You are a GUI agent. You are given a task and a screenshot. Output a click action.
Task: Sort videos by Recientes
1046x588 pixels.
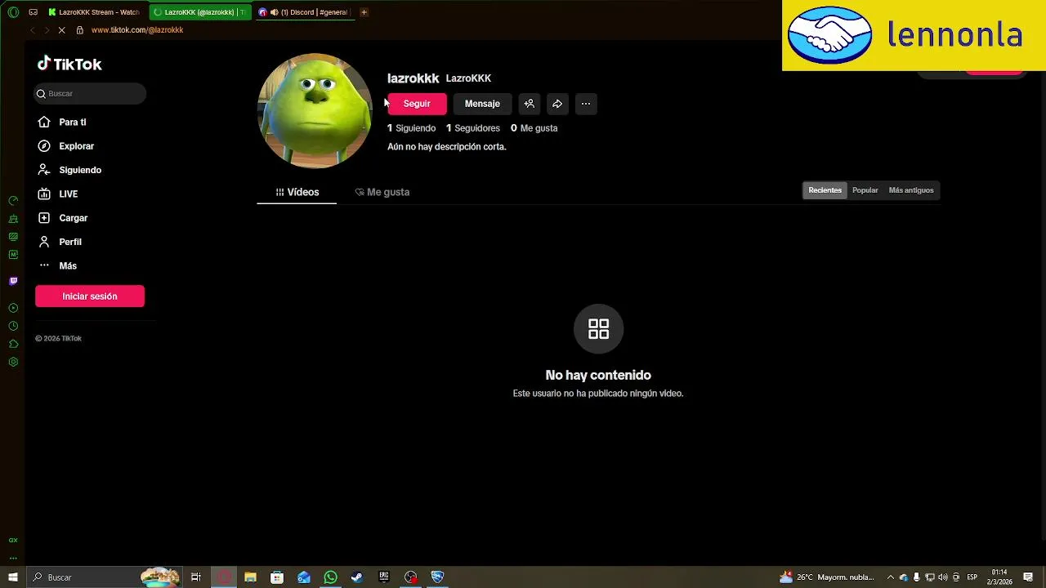click(x=825, y=190)
